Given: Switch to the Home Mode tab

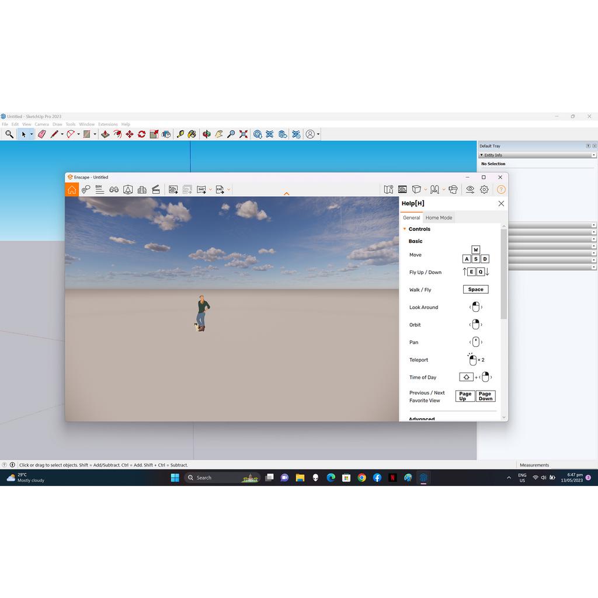Looking at the screenshot, I should pyautogui.click(x=439, y=218).
